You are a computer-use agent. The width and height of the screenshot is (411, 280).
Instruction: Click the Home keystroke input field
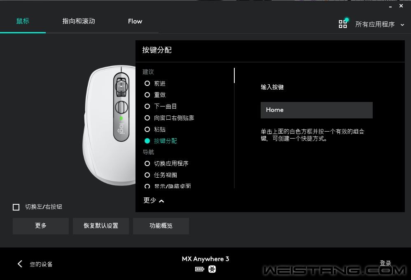[x=316, y=110]
